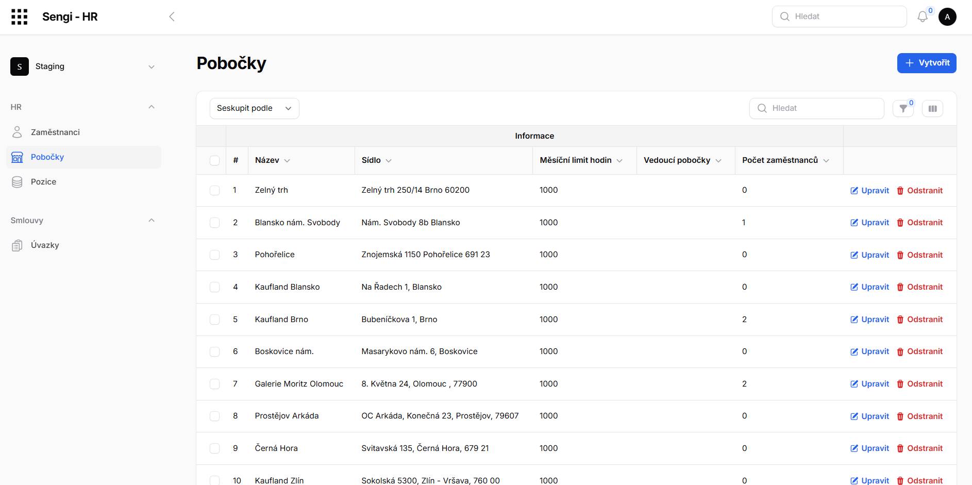
Task: Check the Kaufland Brno row checkbox
Action: [x=215, y=320]
